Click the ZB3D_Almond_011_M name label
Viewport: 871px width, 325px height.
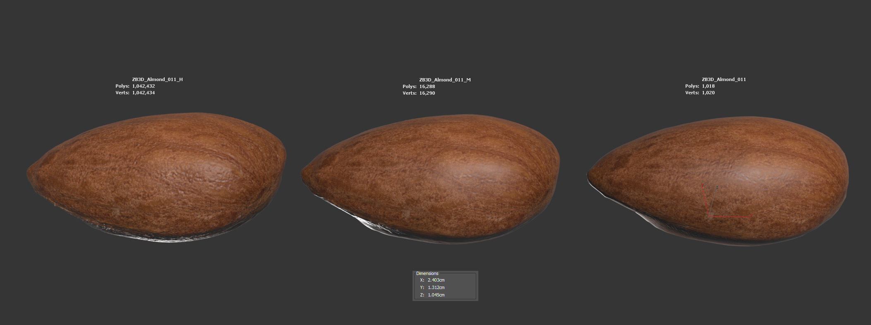click(445, 80)
